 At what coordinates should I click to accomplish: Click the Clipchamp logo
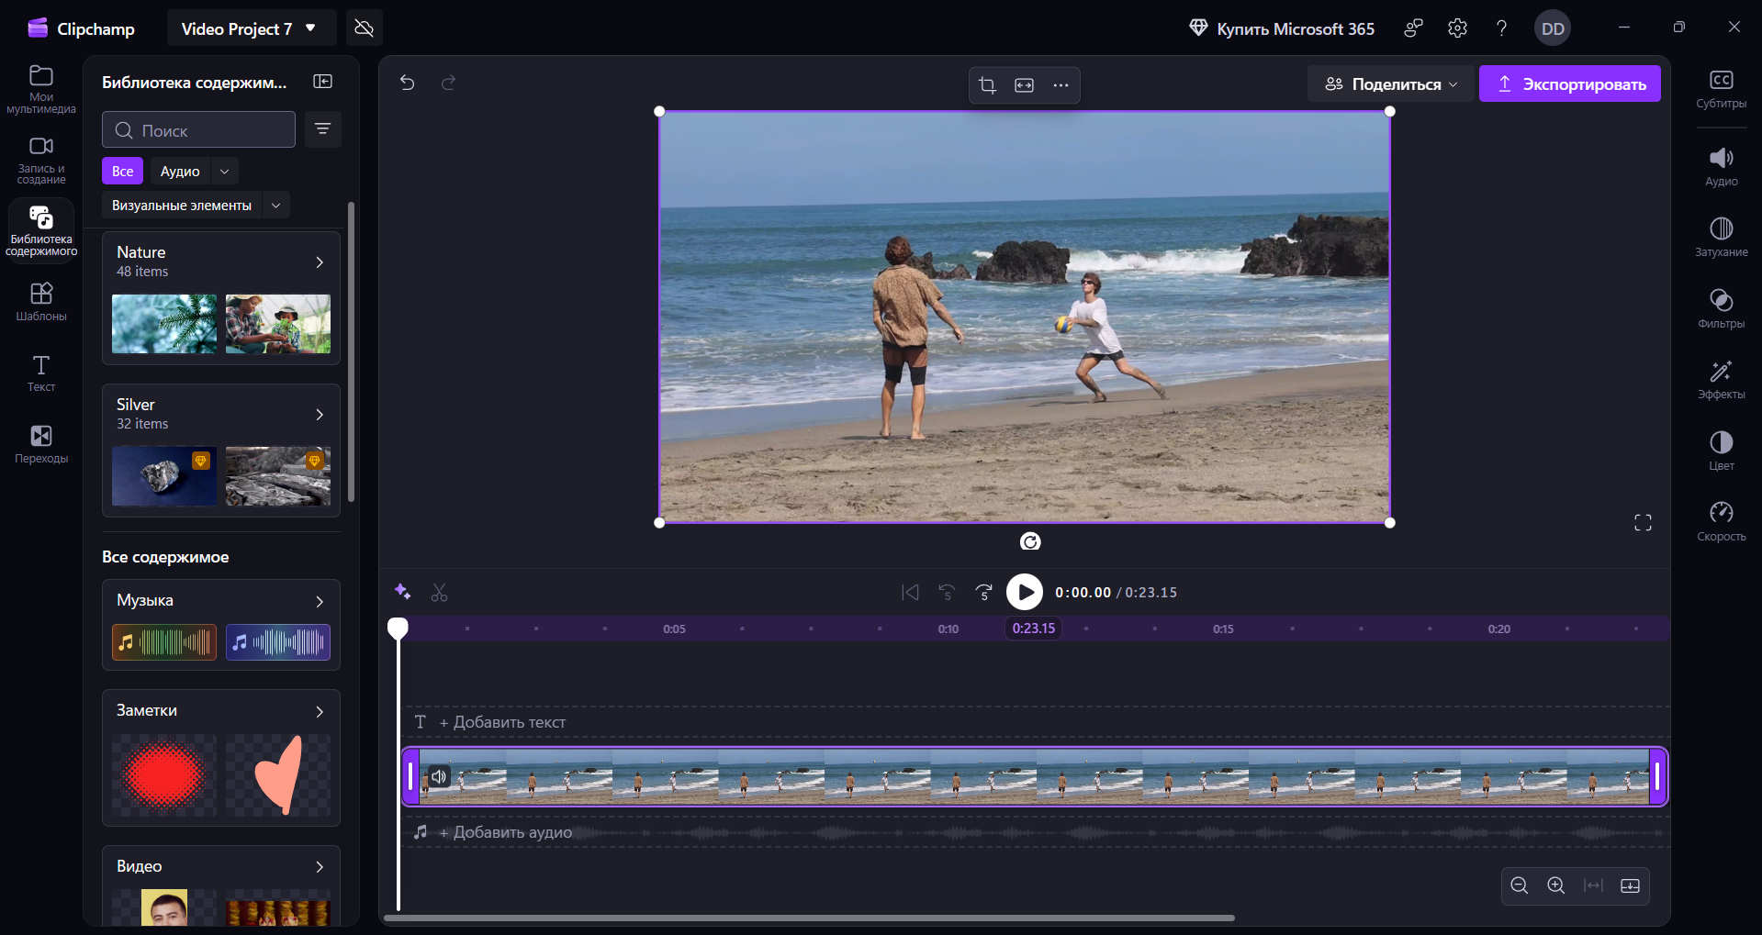pyautogui.click(x=81, y=28)
